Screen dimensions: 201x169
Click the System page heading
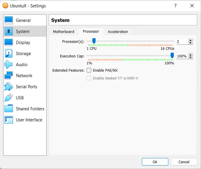tap(60, 20)
